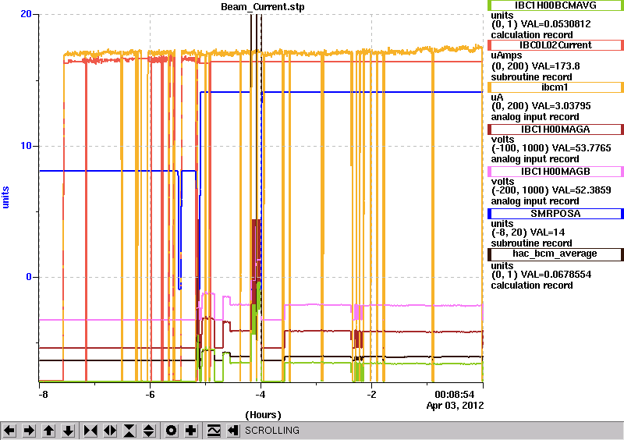Select the hac_bcm_average legend entry

555,254
